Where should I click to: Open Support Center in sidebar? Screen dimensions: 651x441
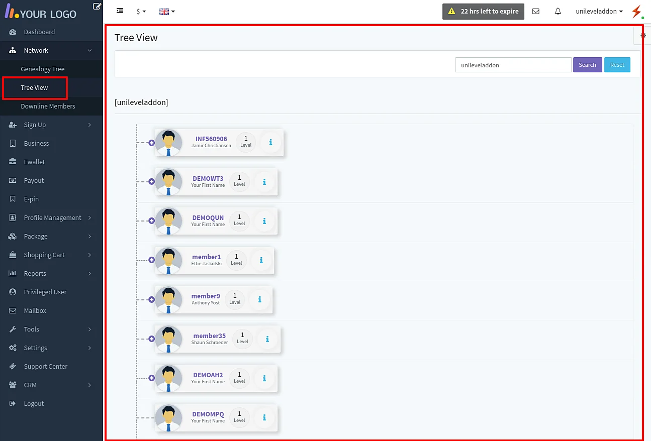pos(51,366)
